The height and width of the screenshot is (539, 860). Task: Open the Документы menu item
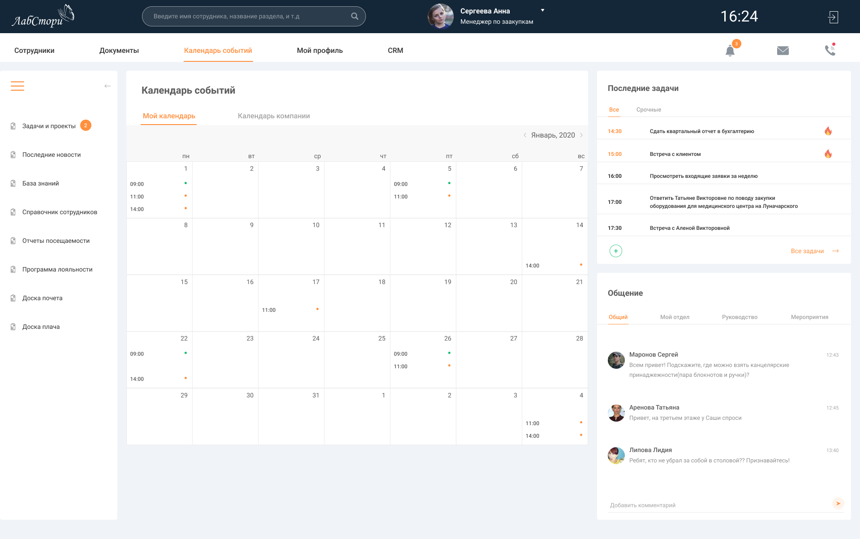click(x=119, y=51)
